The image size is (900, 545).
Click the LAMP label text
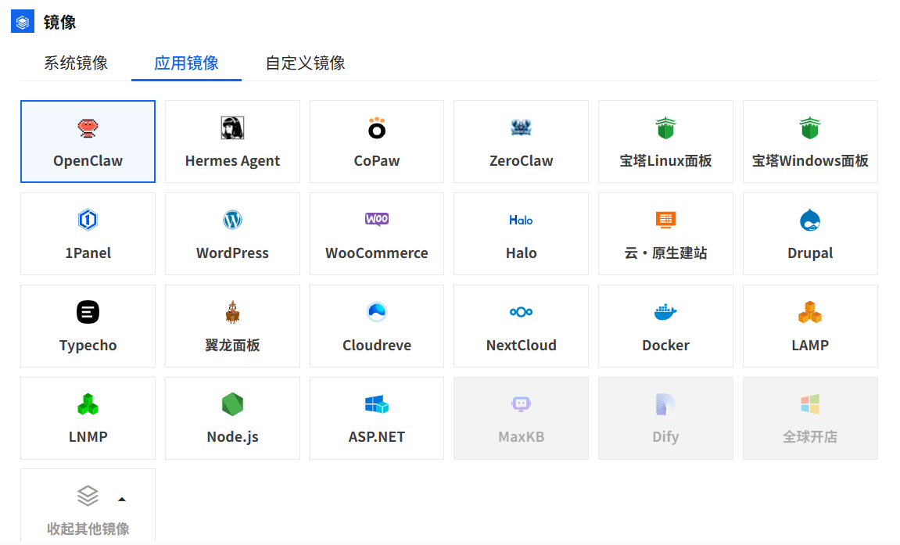click(810, 346)
